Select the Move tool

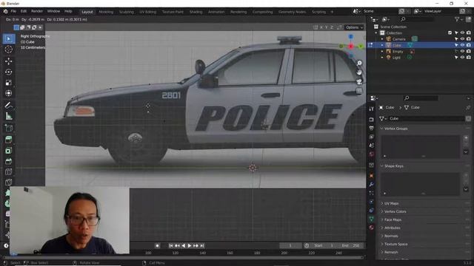pos(8,61)
